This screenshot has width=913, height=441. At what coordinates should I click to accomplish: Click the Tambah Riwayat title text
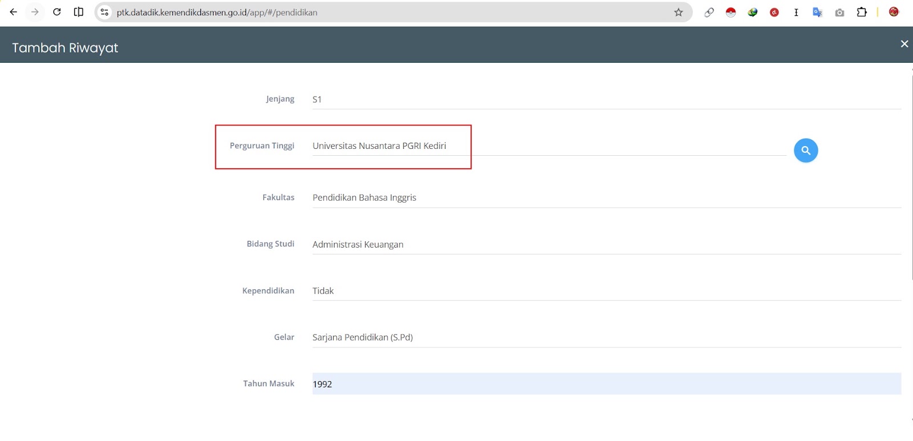pos(65,48)
